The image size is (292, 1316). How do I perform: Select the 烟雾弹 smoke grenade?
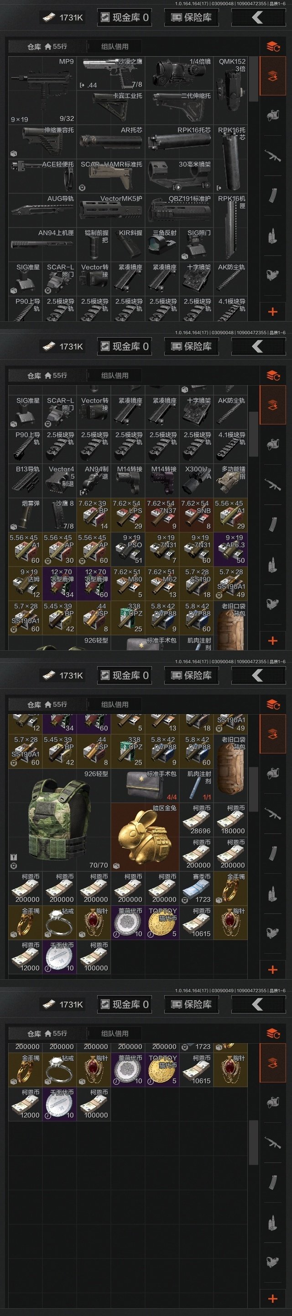[x=26, y=515]
